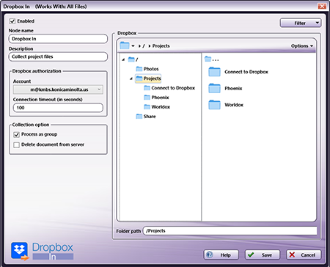Toggle Process as group checkbox
The width and height of the screenshot is (330, 267).
pyautogui.click(x=17, y=134)
